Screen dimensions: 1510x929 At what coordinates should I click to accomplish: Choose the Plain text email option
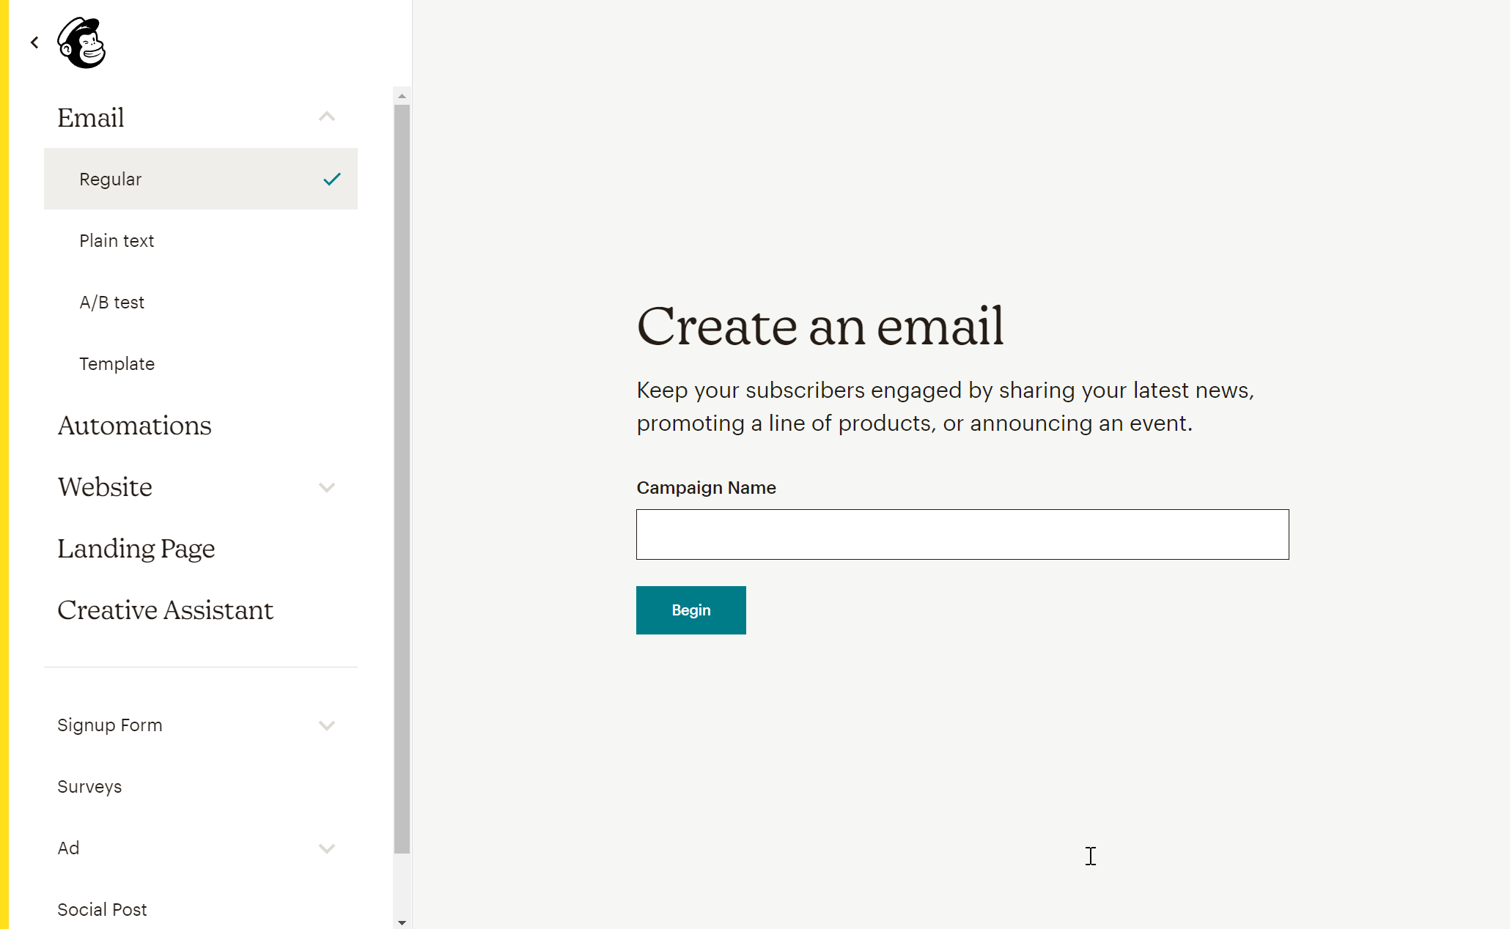pos(117,240)
